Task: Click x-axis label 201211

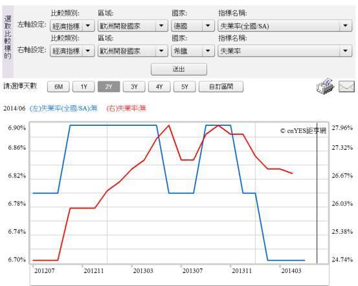Action: (94, 271)
